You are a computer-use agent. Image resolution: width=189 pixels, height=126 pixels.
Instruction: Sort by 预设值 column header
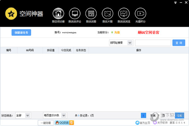point(51,50)
